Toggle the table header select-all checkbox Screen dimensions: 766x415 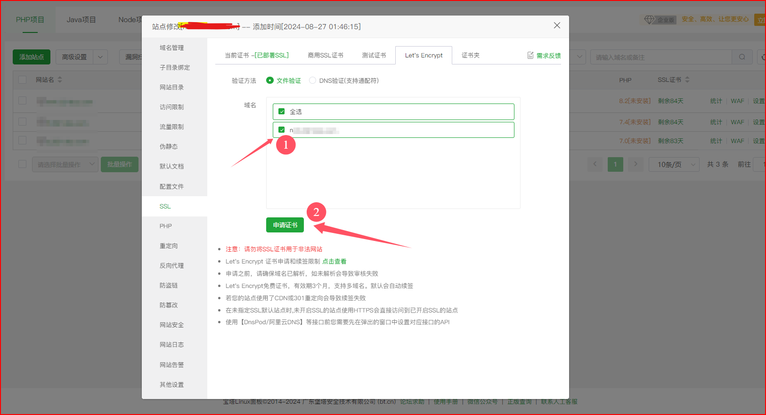[x=22, y=80]
